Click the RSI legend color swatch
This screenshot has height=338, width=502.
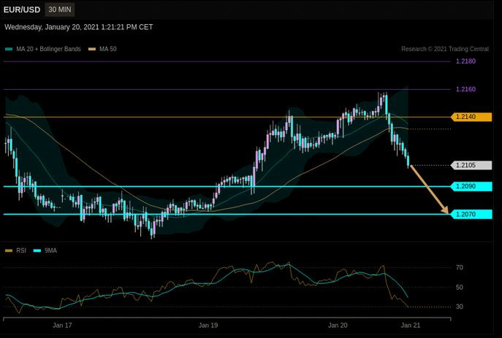[x=9, y=250]
